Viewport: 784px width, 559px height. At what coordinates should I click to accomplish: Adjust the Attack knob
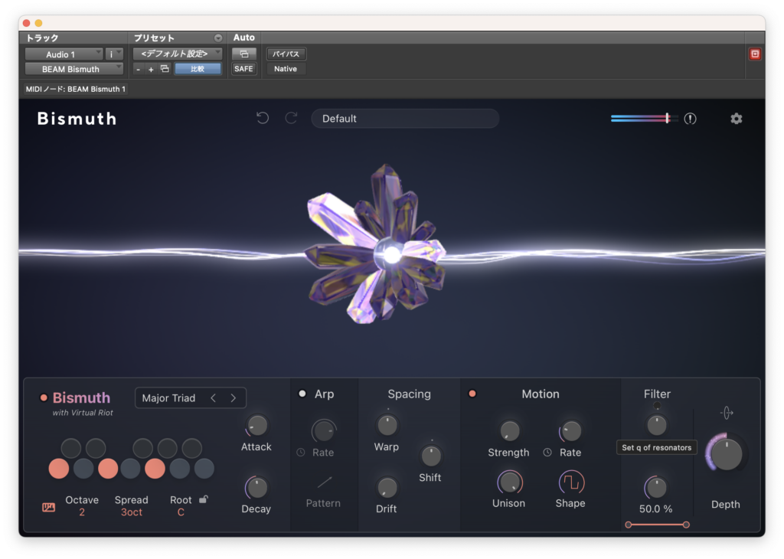[x=257, y=425]
